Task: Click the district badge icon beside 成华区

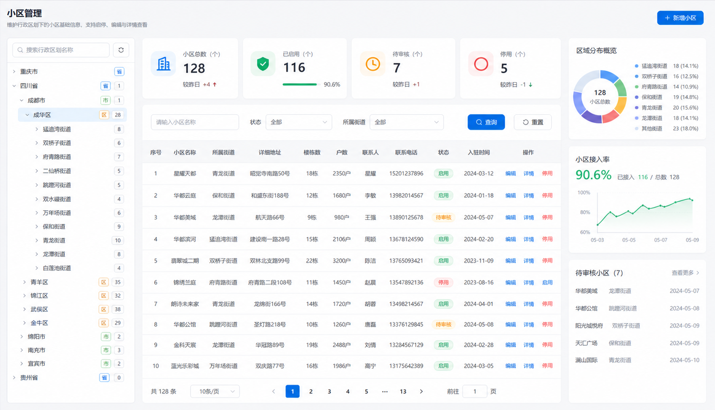Action: pos(104,115)
